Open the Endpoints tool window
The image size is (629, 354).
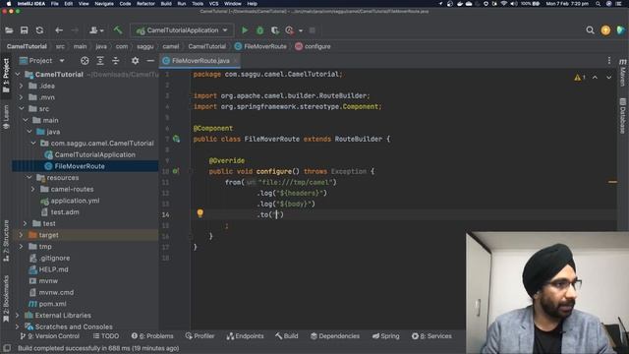coord(245,336)
